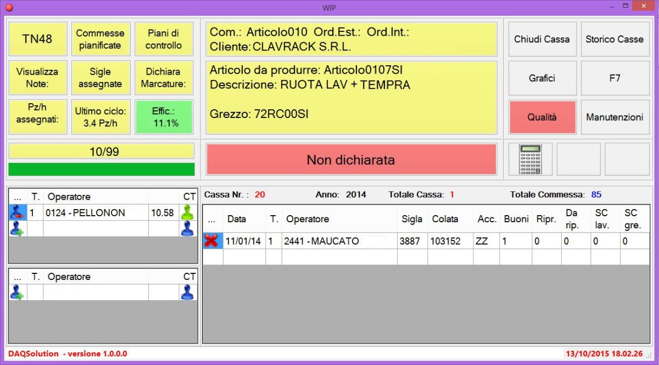Remove operator PELLONON via blue user icon

point(18,213)
